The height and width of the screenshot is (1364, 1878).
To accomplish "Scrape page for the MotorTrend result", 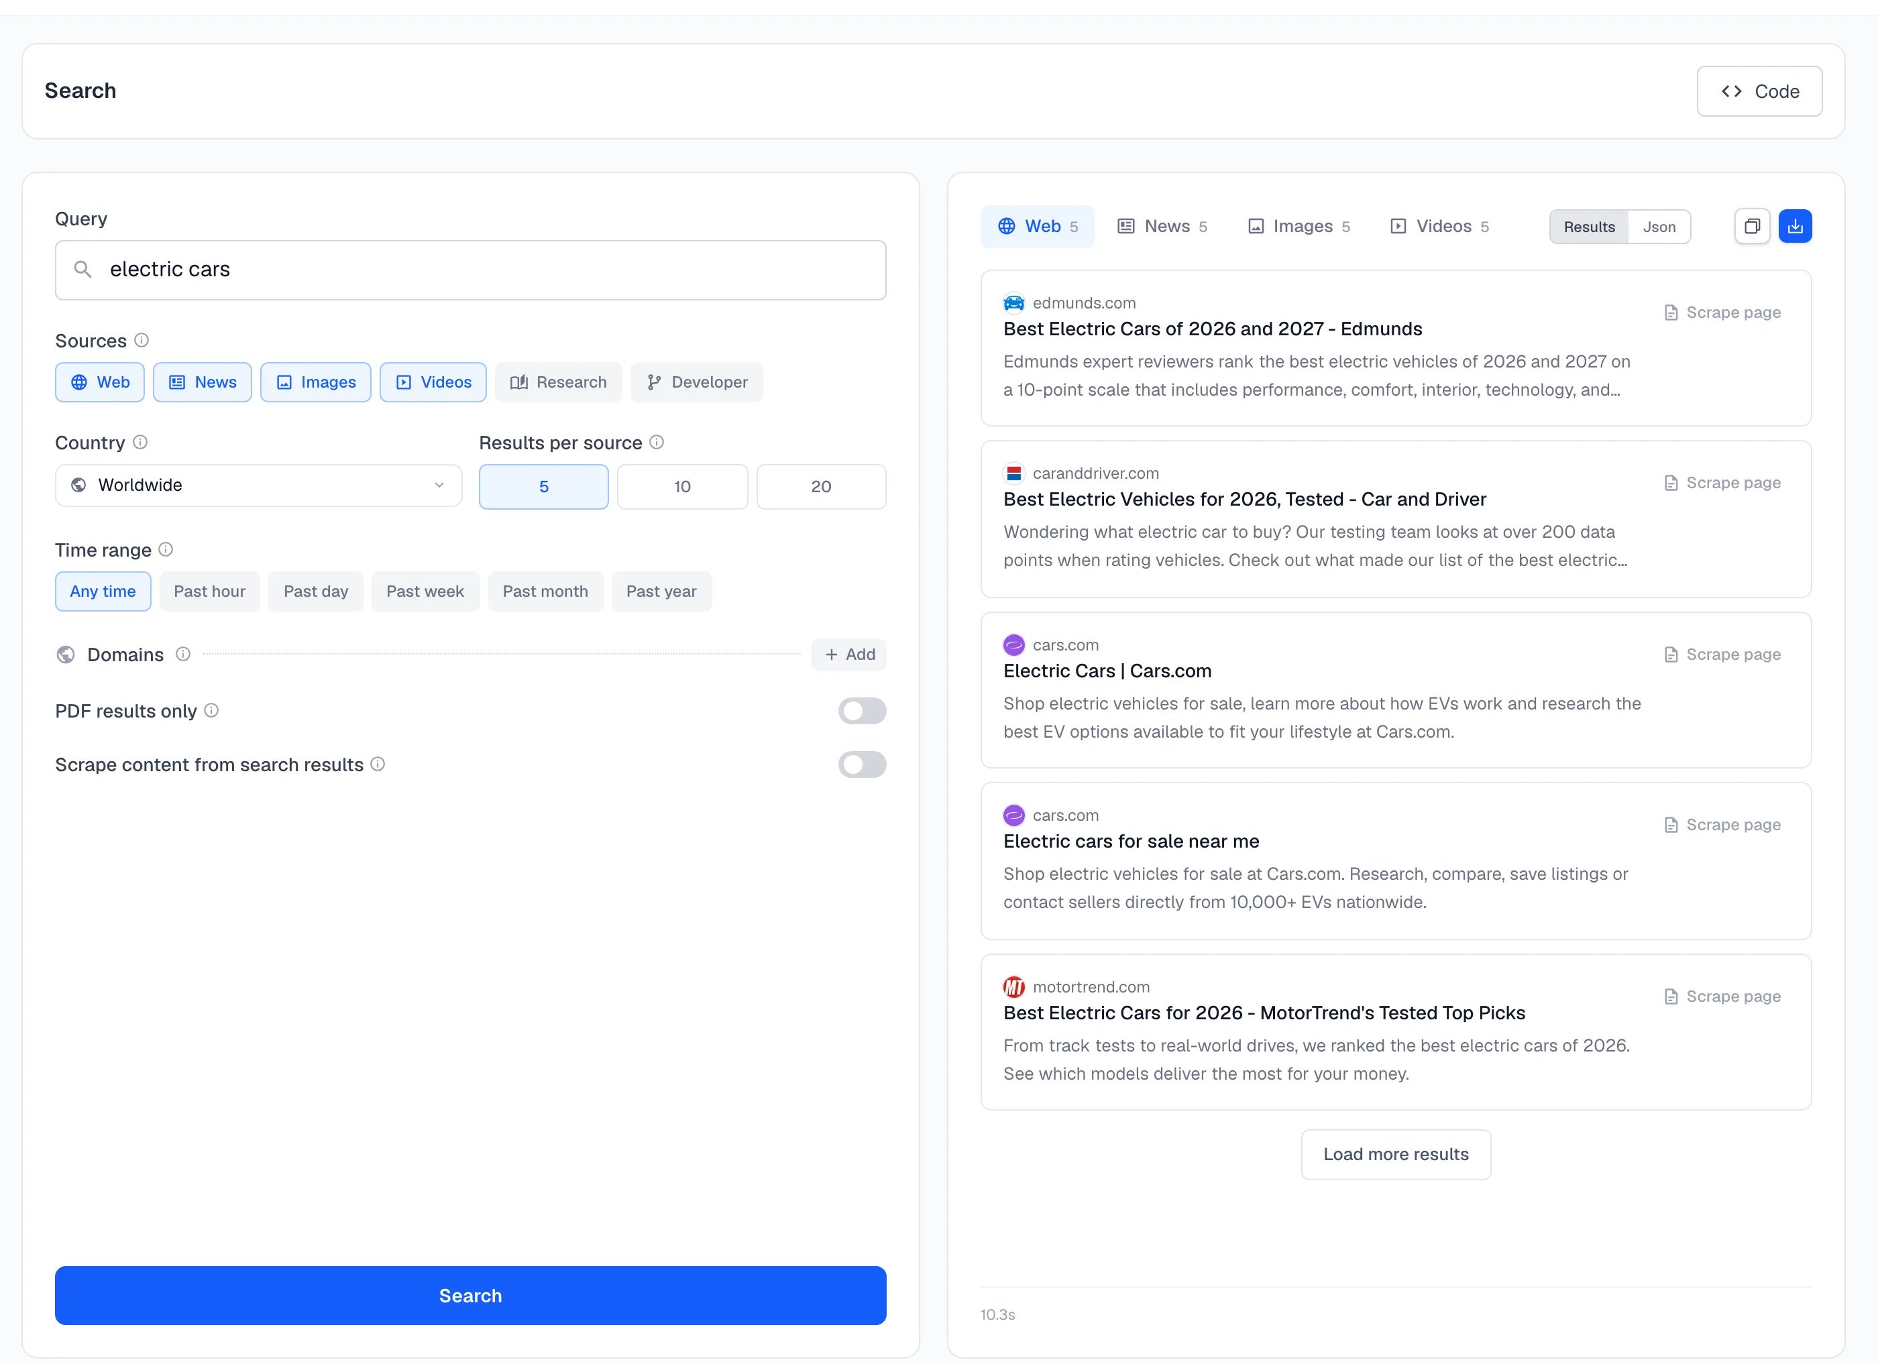I will point(1722,997).
